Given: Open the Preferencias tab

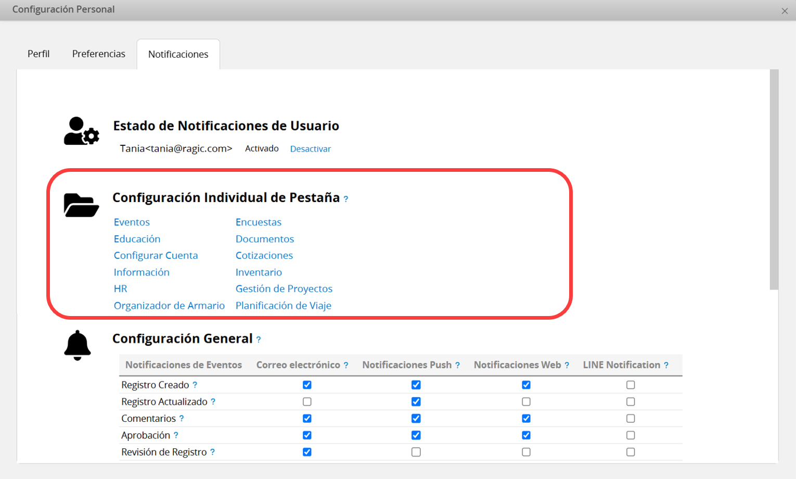Looking at the screenshot, I should pyautogui.click(x=99, y=54).
